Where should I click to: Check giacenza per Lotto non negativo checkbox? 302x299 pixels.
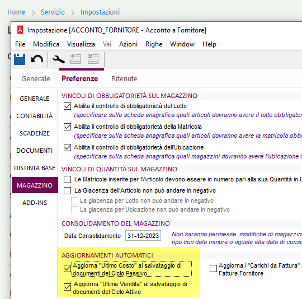(x=74, y=200)
